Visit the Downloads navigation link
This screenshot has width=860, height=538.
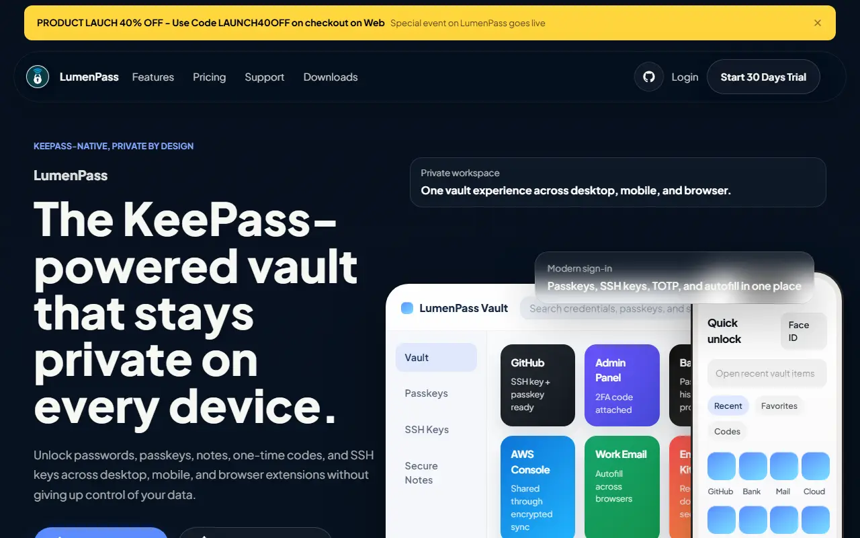click(331, 77)
